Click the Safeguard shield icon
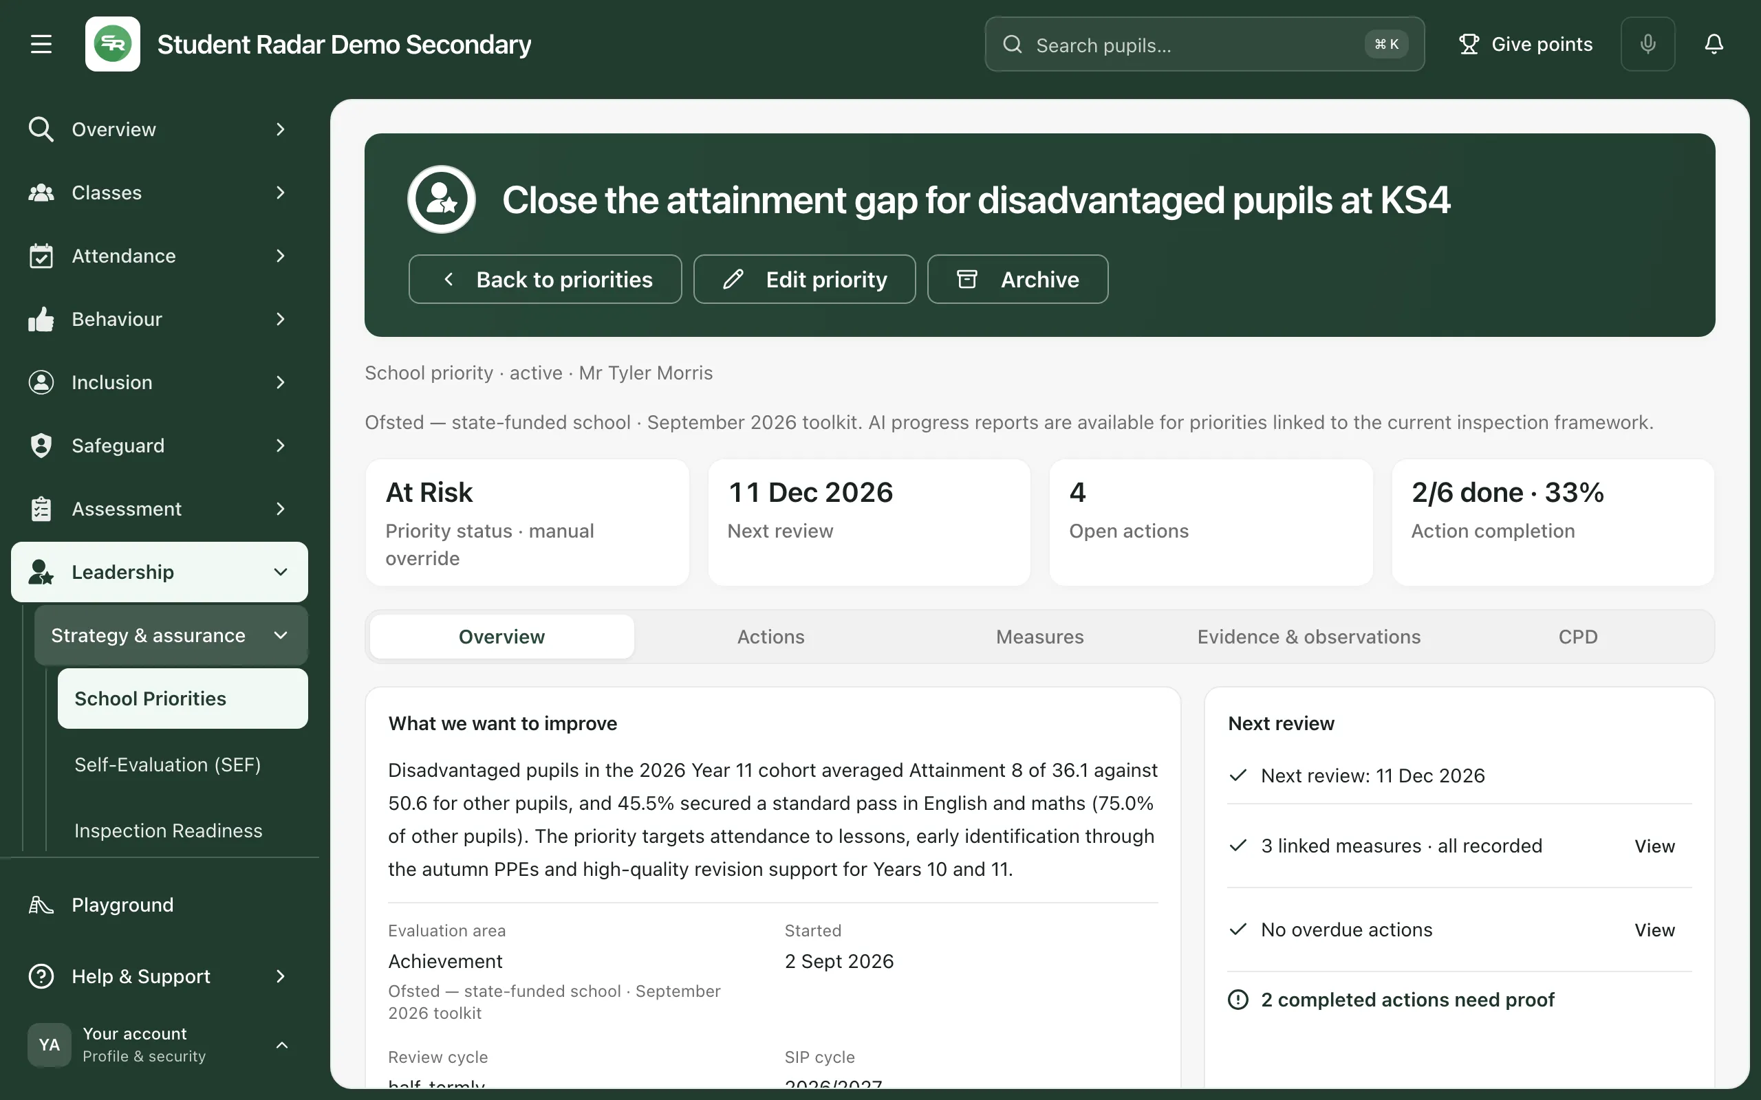Viewport: 1761px width, 1100px height. coord(41,446)
